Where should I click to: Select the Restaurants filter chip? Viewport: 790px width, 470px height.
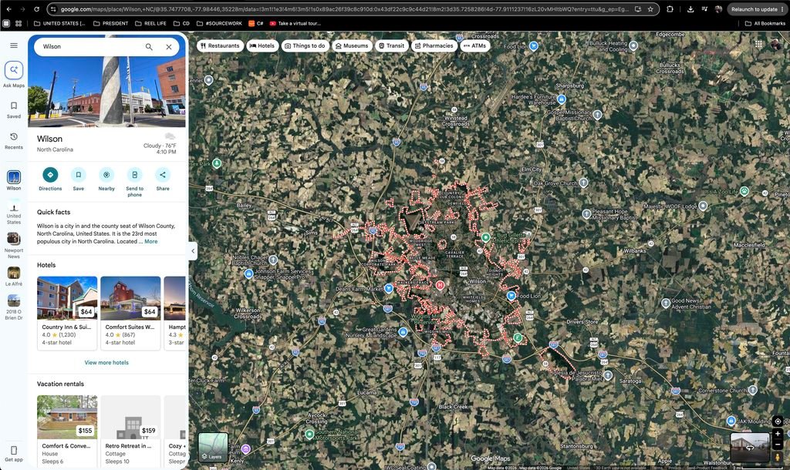tap(220, 45)
